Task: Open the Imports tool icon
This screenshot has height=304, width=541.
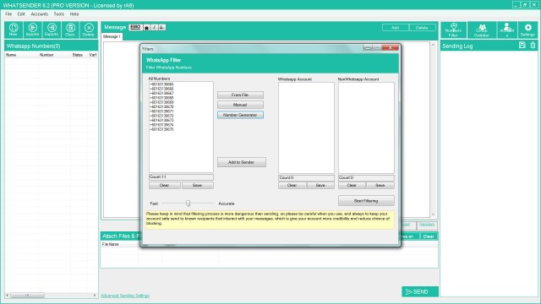Action: click(x=32, y=30)
